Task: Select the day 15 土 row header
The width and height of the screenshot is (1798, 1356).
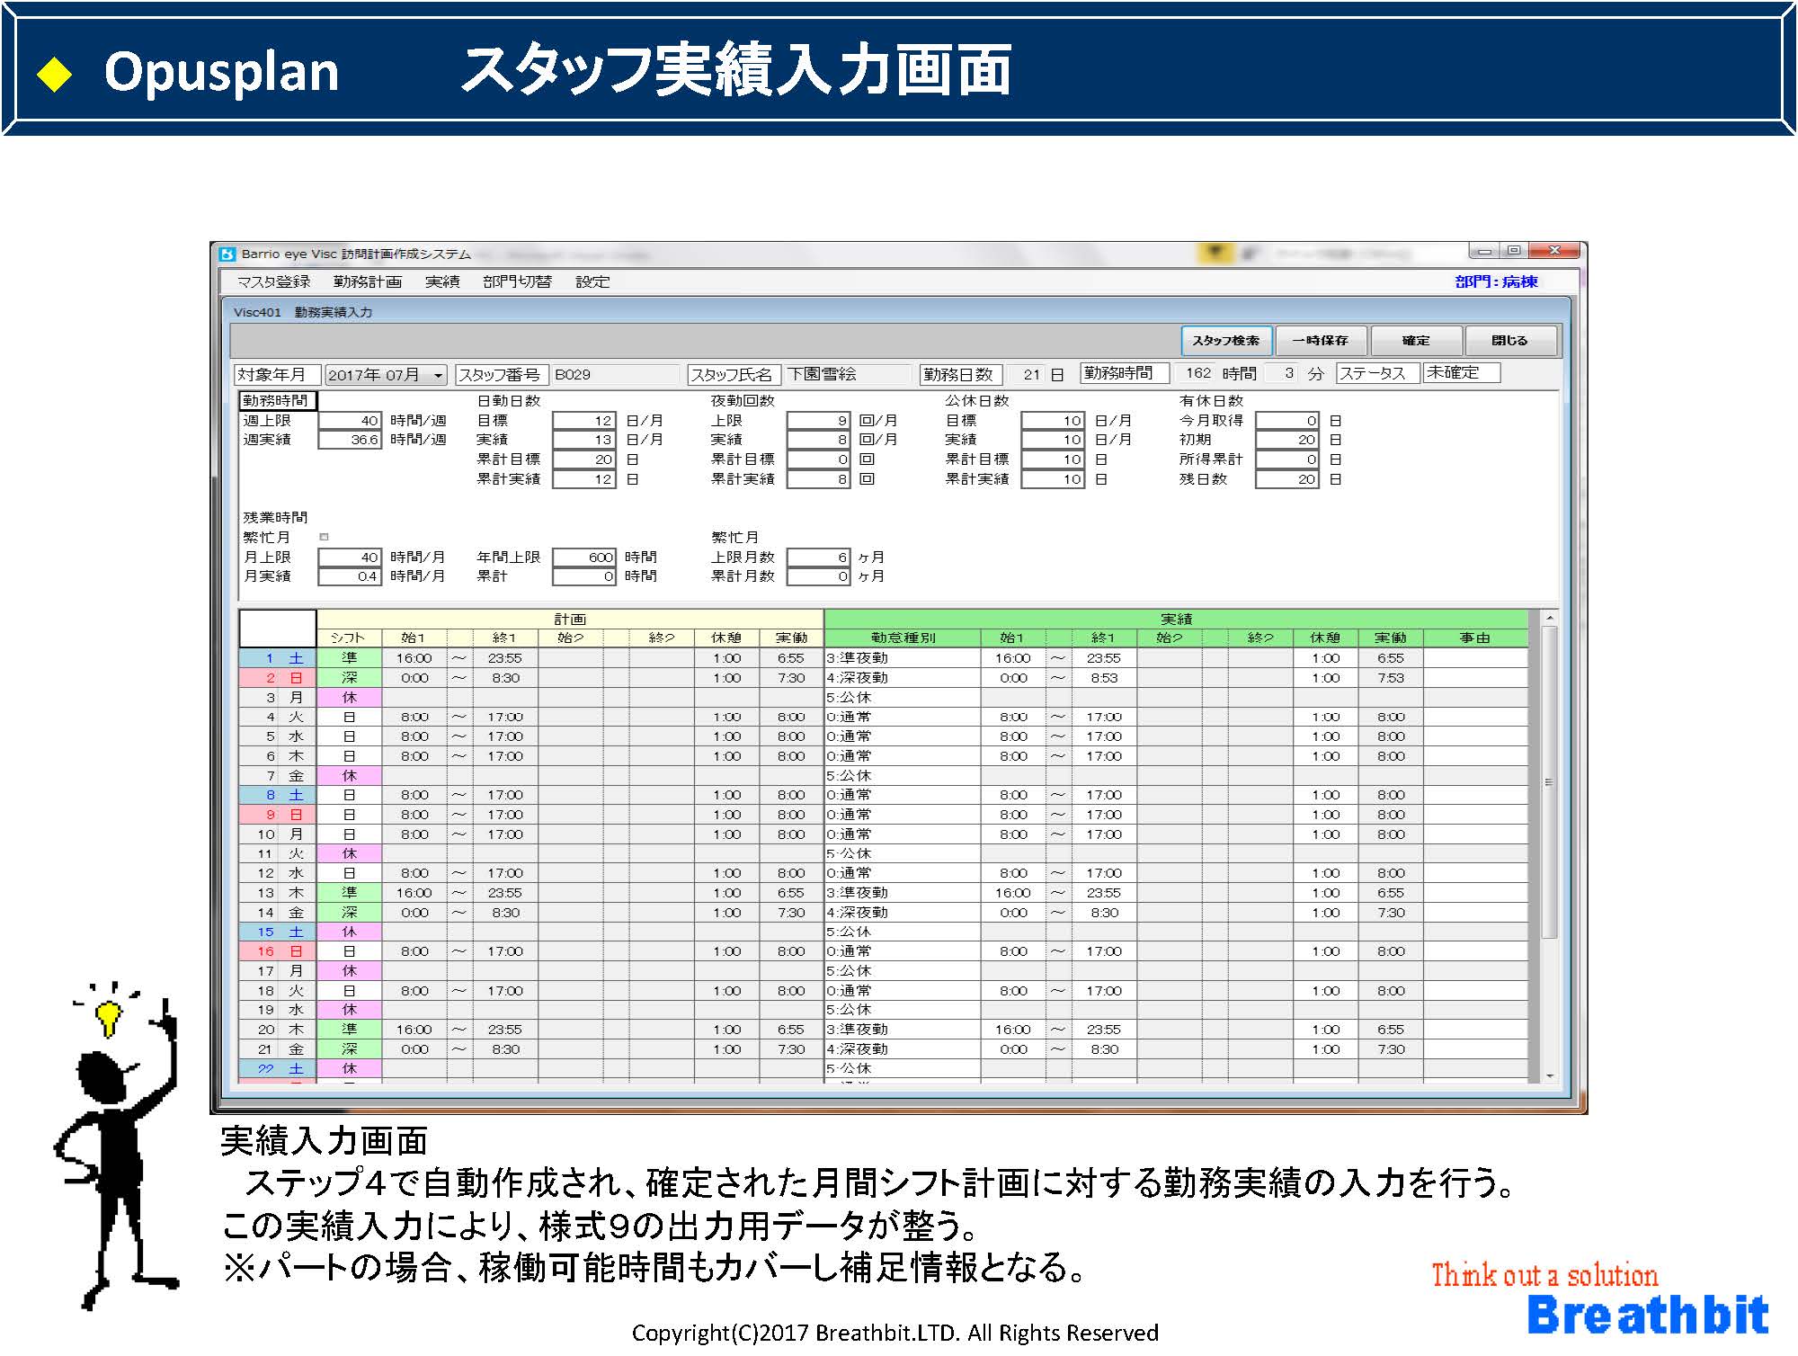Action: 278,932
